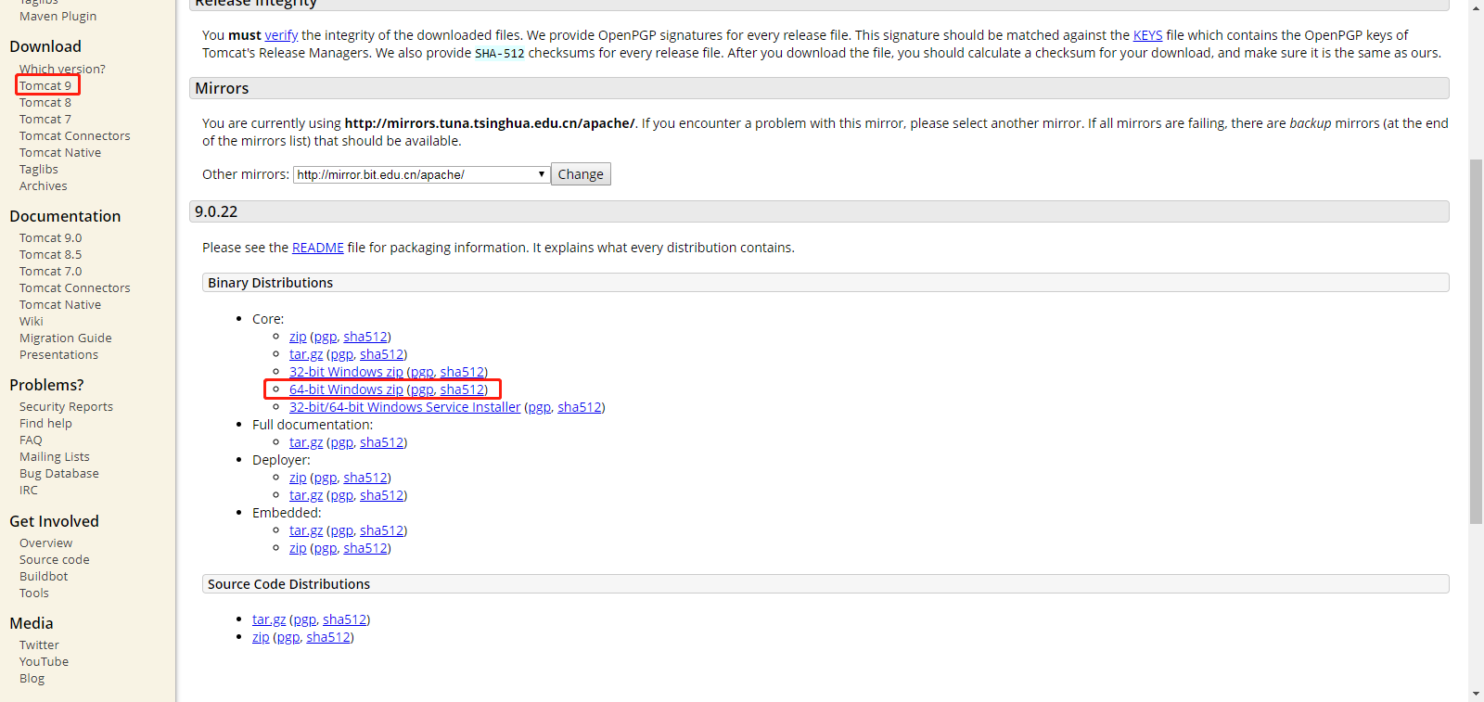1484x702 pixels.
Task: Open the Source code link
Action: pyautogui.click(x=55, y=559)
